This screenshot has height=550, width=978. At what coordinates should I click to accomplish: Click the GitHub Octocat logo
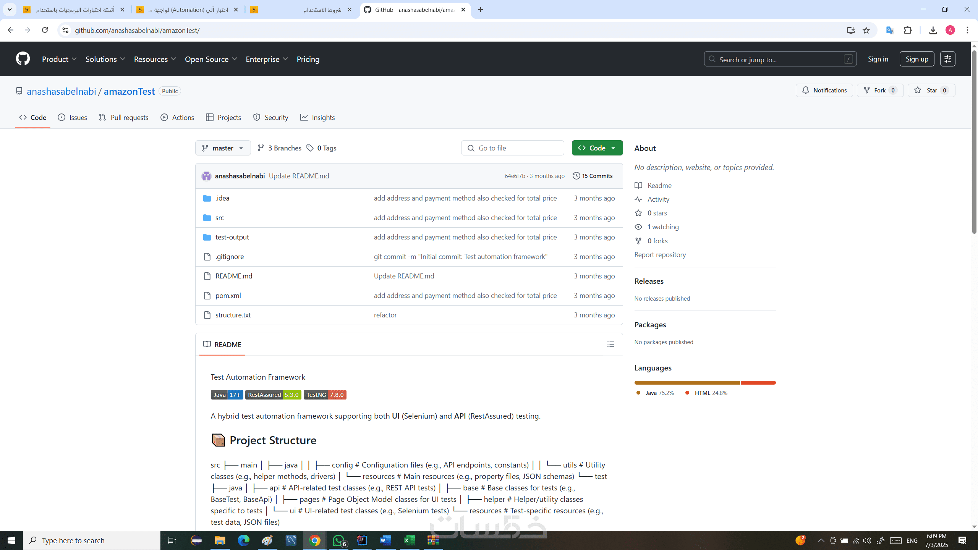point(23,59)
